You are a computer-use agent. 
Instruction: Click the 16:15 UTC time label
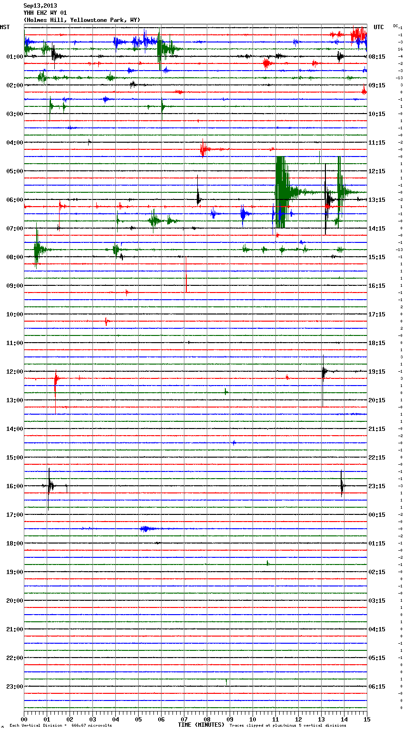tap(377, 286)
